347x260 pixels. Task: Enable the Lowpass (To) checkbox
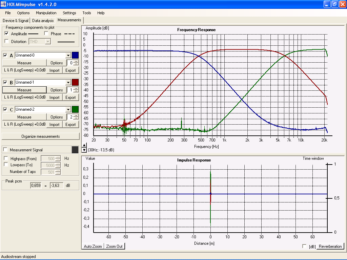(6, 165)
